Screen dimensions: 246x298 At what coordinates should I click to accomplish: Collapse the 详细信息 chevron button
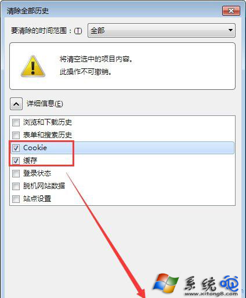tap(16, 104)
